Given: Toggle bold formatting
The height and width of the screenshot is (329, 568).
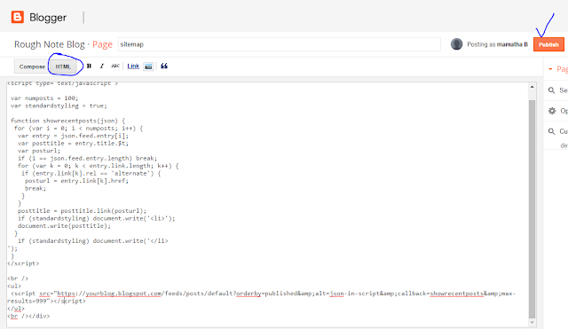Looking at the screenshot, I should coord(89,66).
